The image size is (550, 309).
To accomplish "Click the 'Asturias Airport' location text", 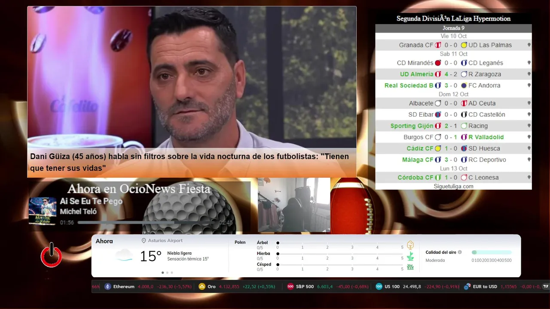I will click(165, 241).
